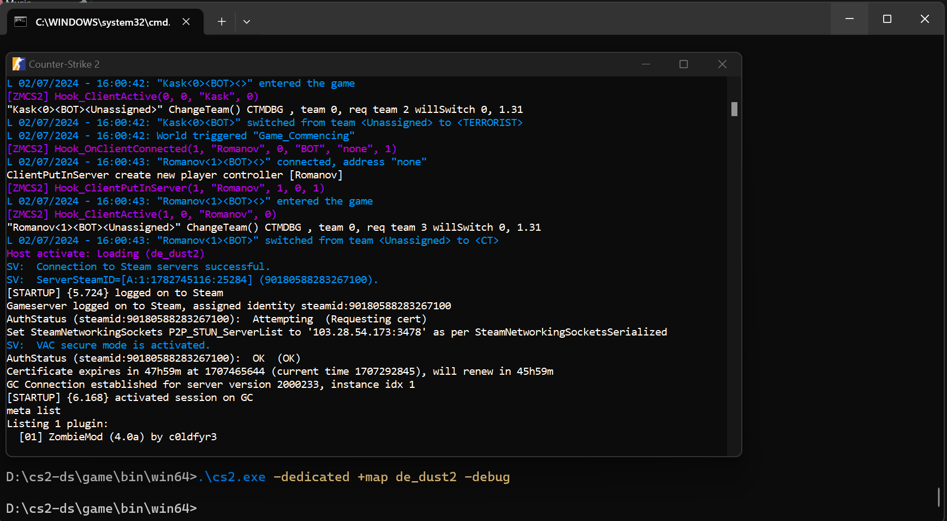The width and height of the screenshot is (947, 521).
Task: Click the 'meta list' console line
Action: pyautogui.click(x=33, y=411)
